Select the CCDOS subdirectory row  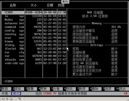(34, 12)
